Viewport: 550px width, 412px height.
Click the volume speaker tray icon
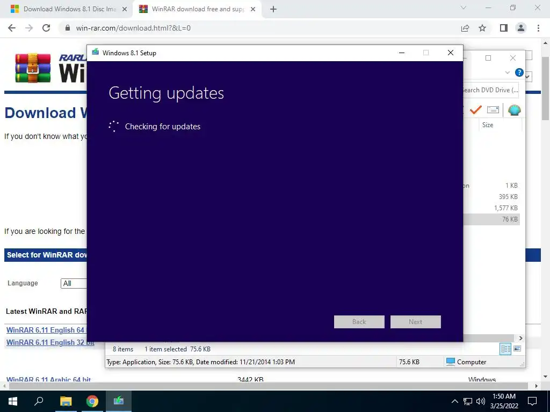481,401
